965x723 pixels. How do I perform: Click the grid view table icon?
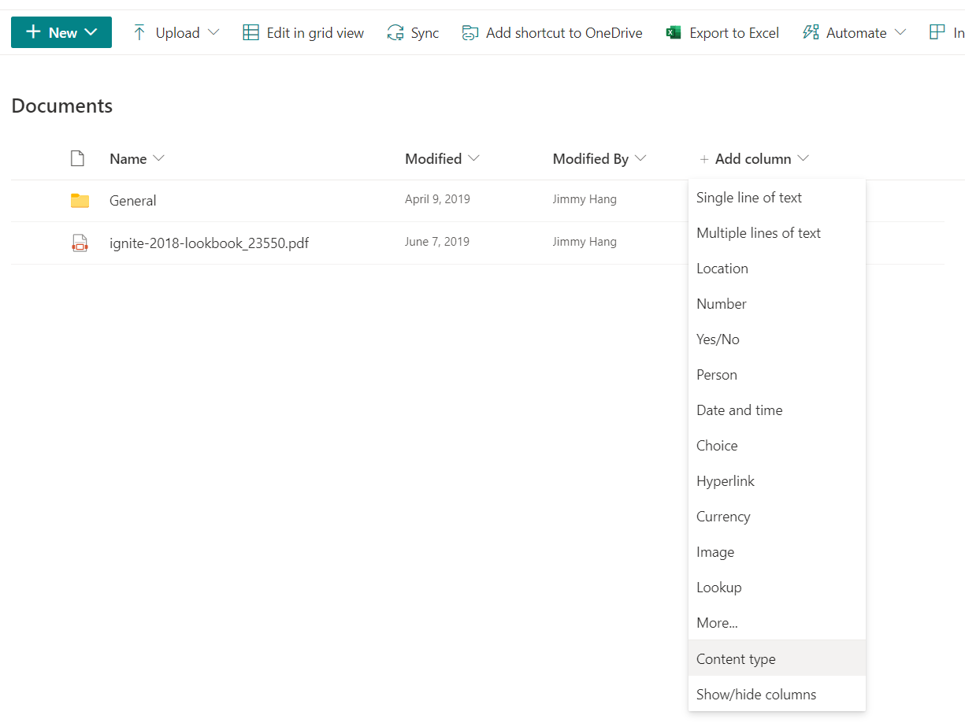(x=251, y=32)
